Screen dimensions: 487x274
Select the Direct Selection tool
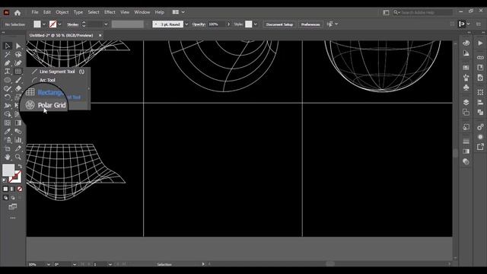pyautogui.click(x=18, y=46)
